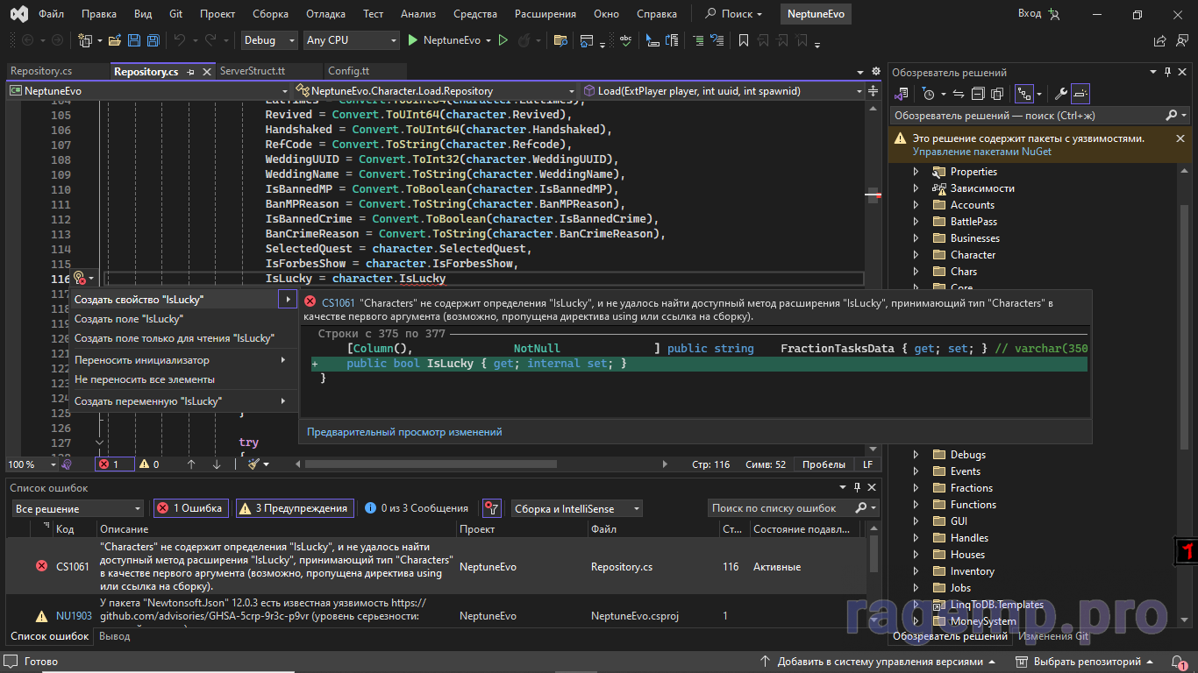This screenshot has width=1198, height=673.
Task: Toggle the 1 Ошибка errors filter
Action: point(191,508)
